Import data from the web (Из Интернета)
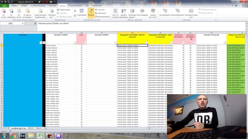The height and width of the screenshot is (139, 248). click(11, 13)
